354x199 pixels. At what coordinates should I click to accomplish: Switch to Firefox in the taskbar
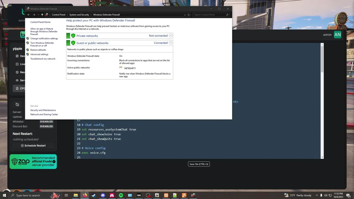(x=85, y=195)
